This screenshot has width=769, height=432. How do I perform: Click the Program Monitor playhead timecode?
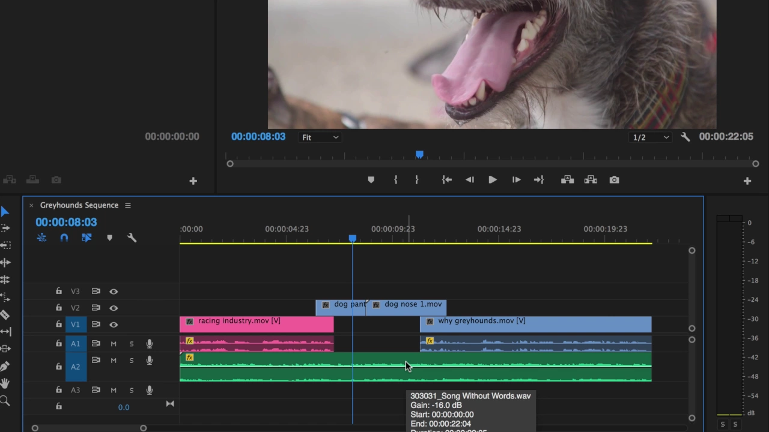[258, 137]
